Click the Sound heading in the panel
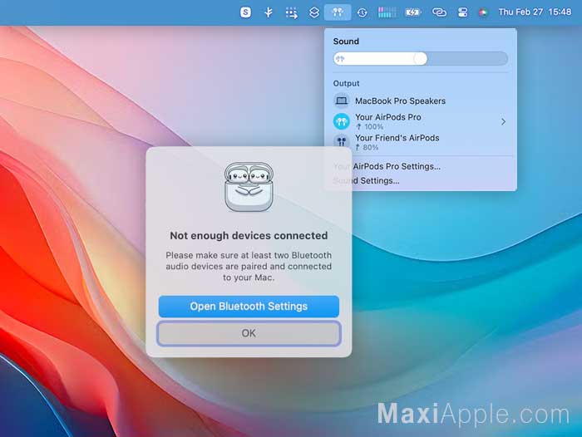 [346, 42]
